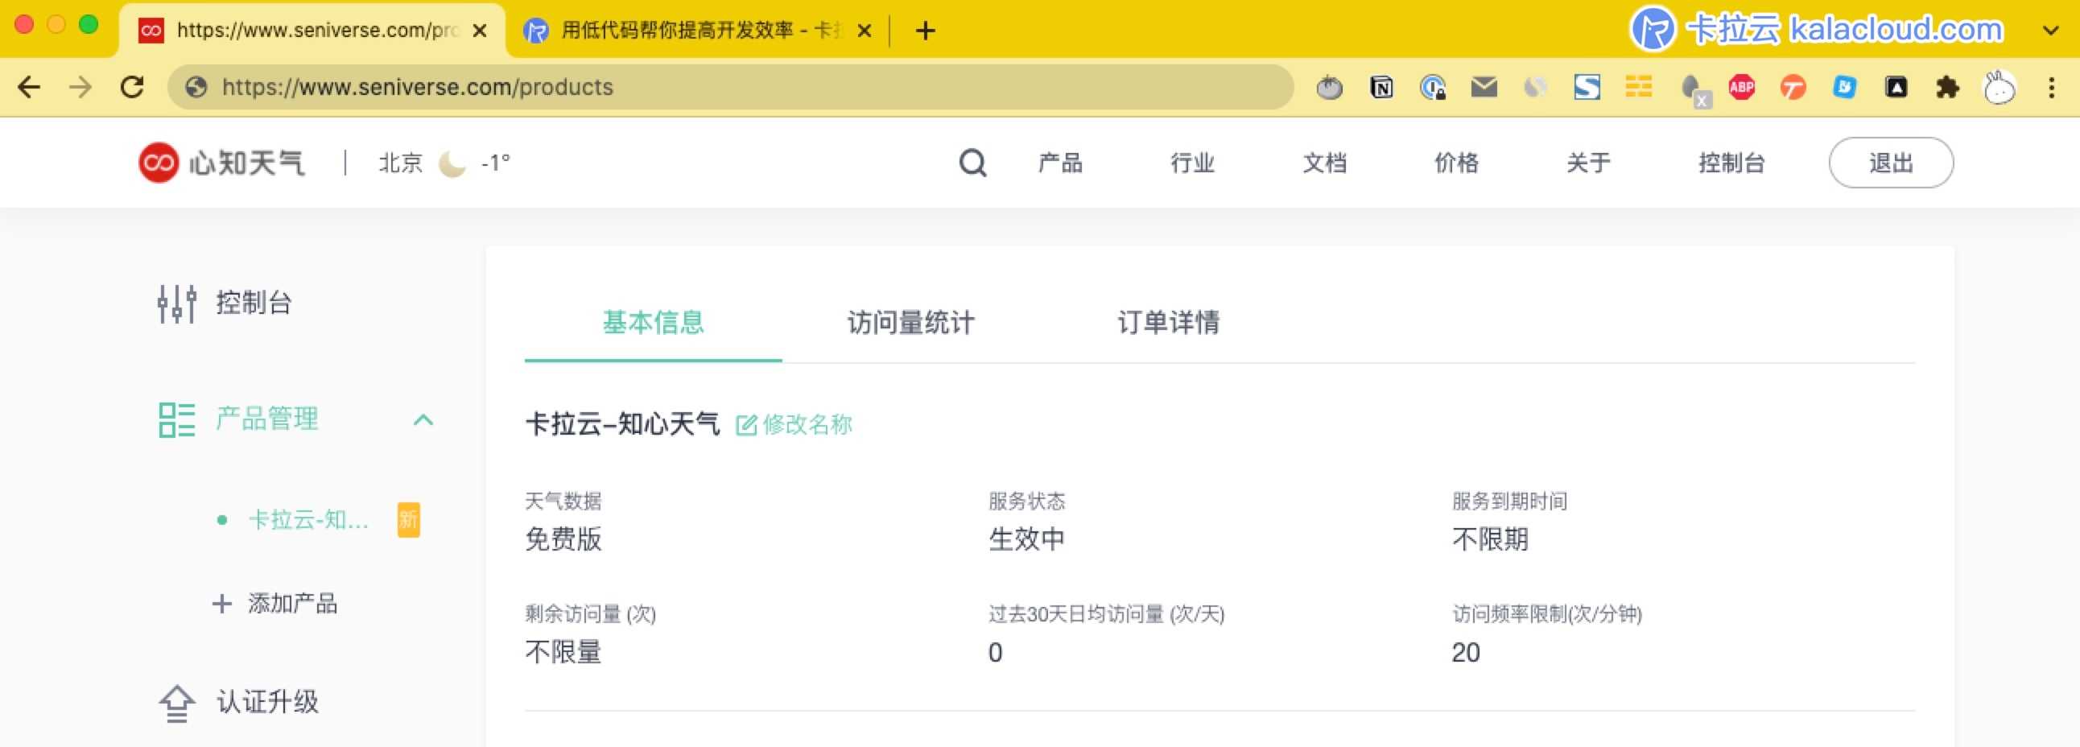Click the orange T extension icon
Screen dimensions: 2080x747
click(x=1793, y=87)
